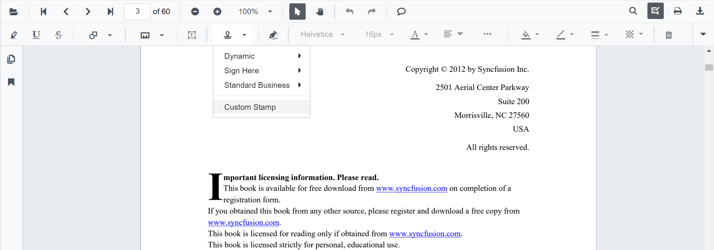Follow the www.syncfusion.com link followed by a period below 'If you obtained'
The width and height of the screenshot is (714, 250).
click(x=243, y=222)
